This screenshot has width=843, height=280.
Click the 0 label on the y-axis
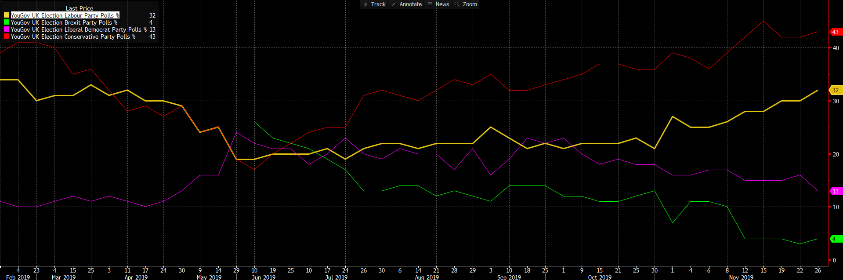pyautogui.click(x=835, y=260)
